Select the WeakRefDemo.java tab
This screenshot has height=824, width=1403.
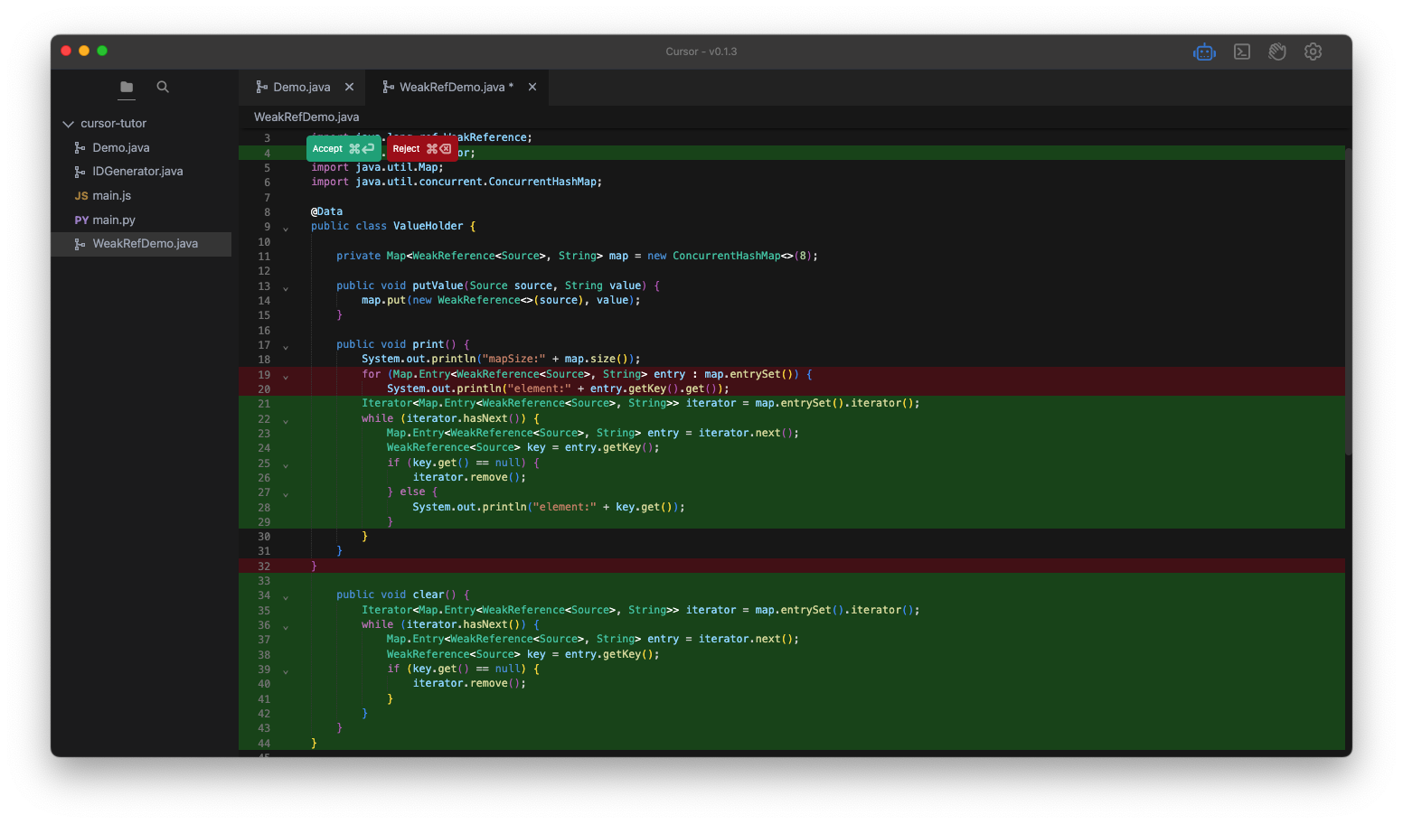[x=451, y=88]
